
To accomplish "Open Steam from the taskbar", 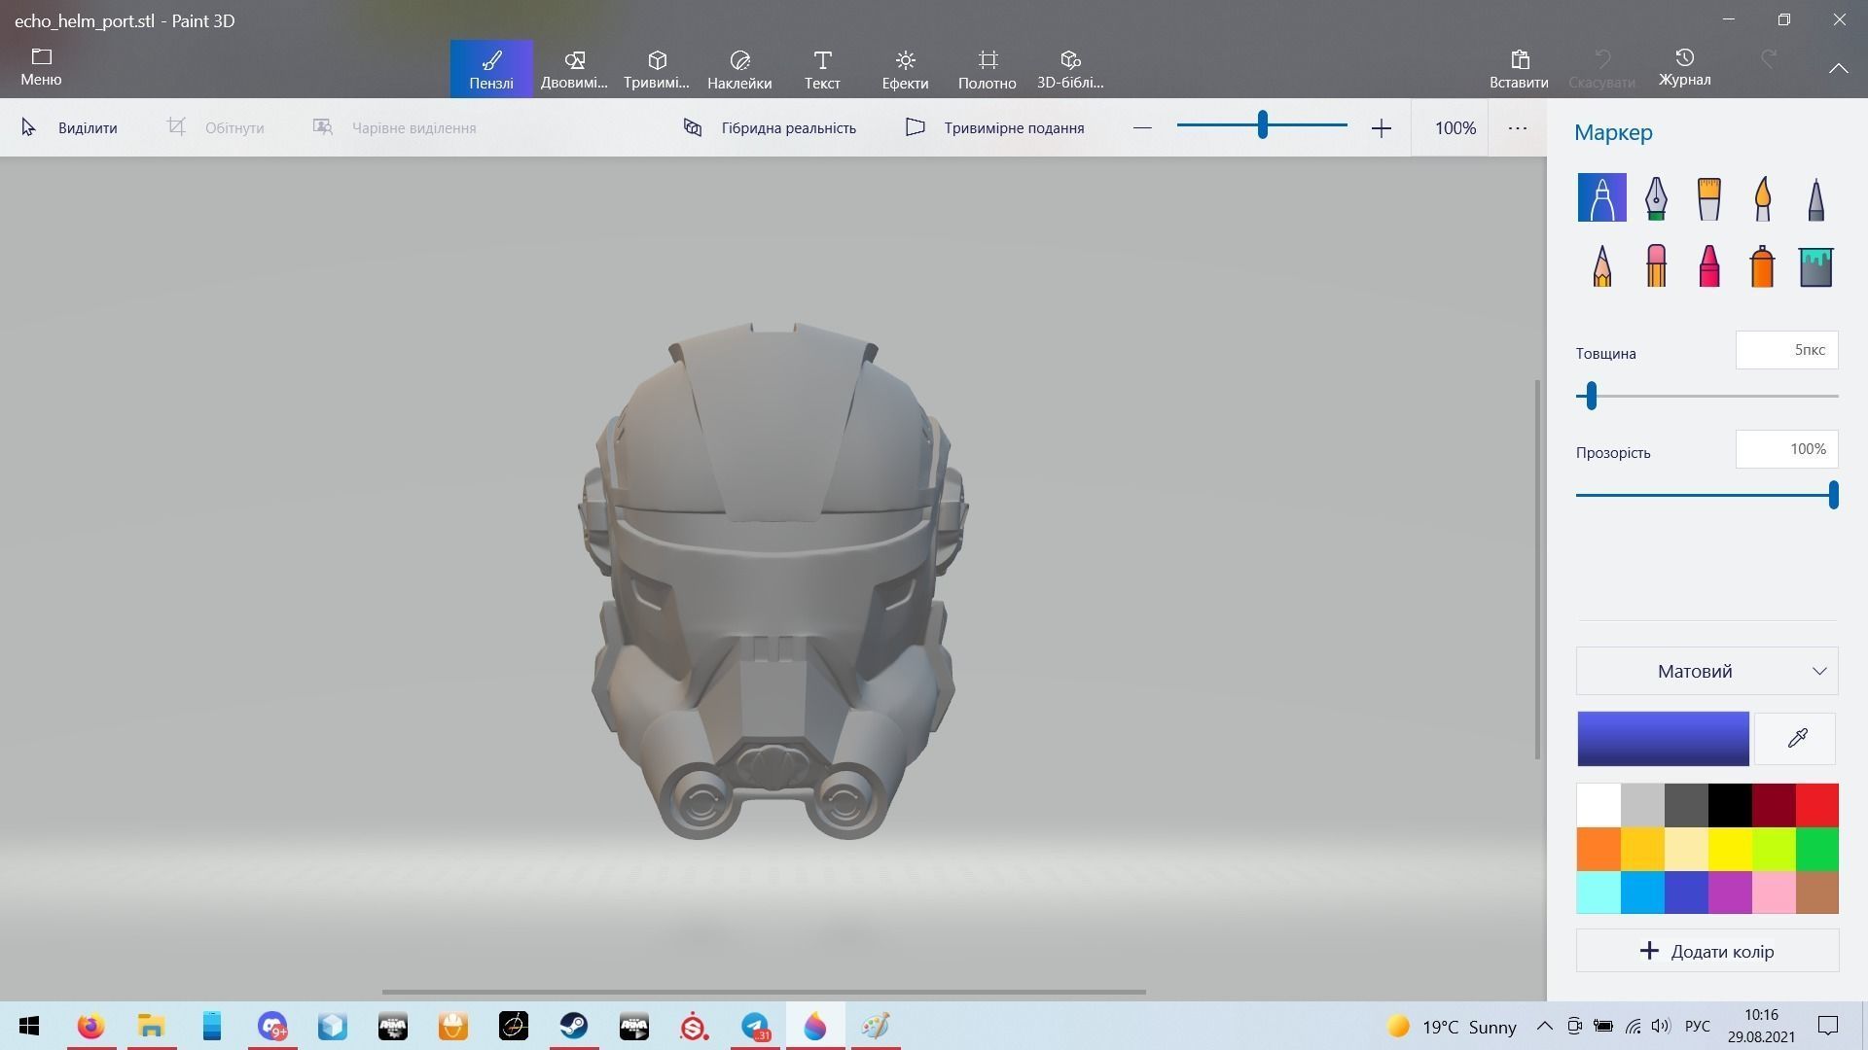I will [573, 1026].
